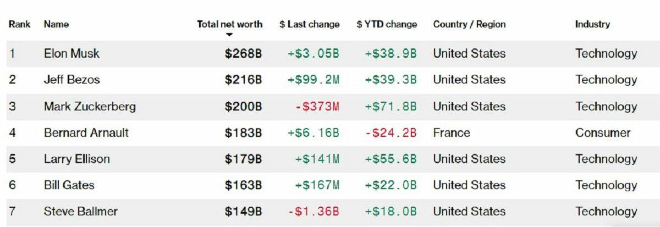Viewport: 660px width, 227px height.
Task: Open Jeff Bezos's profile link
Action: coord(71,80)
